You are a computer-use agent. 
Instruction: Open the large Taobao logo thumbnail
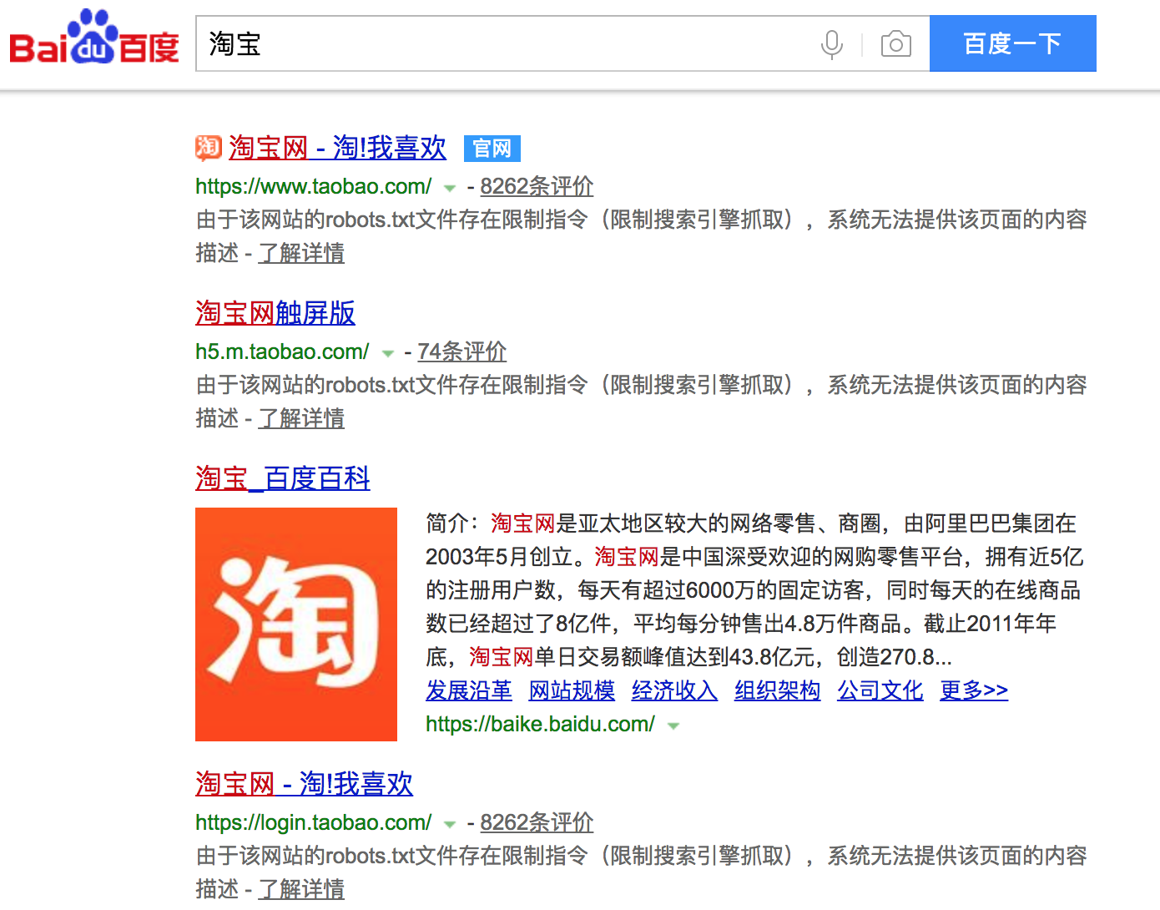pyautogui.click(x=296, y=624)
